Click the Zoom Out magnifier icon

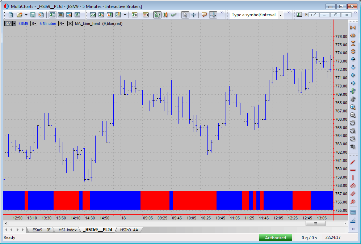353,115
